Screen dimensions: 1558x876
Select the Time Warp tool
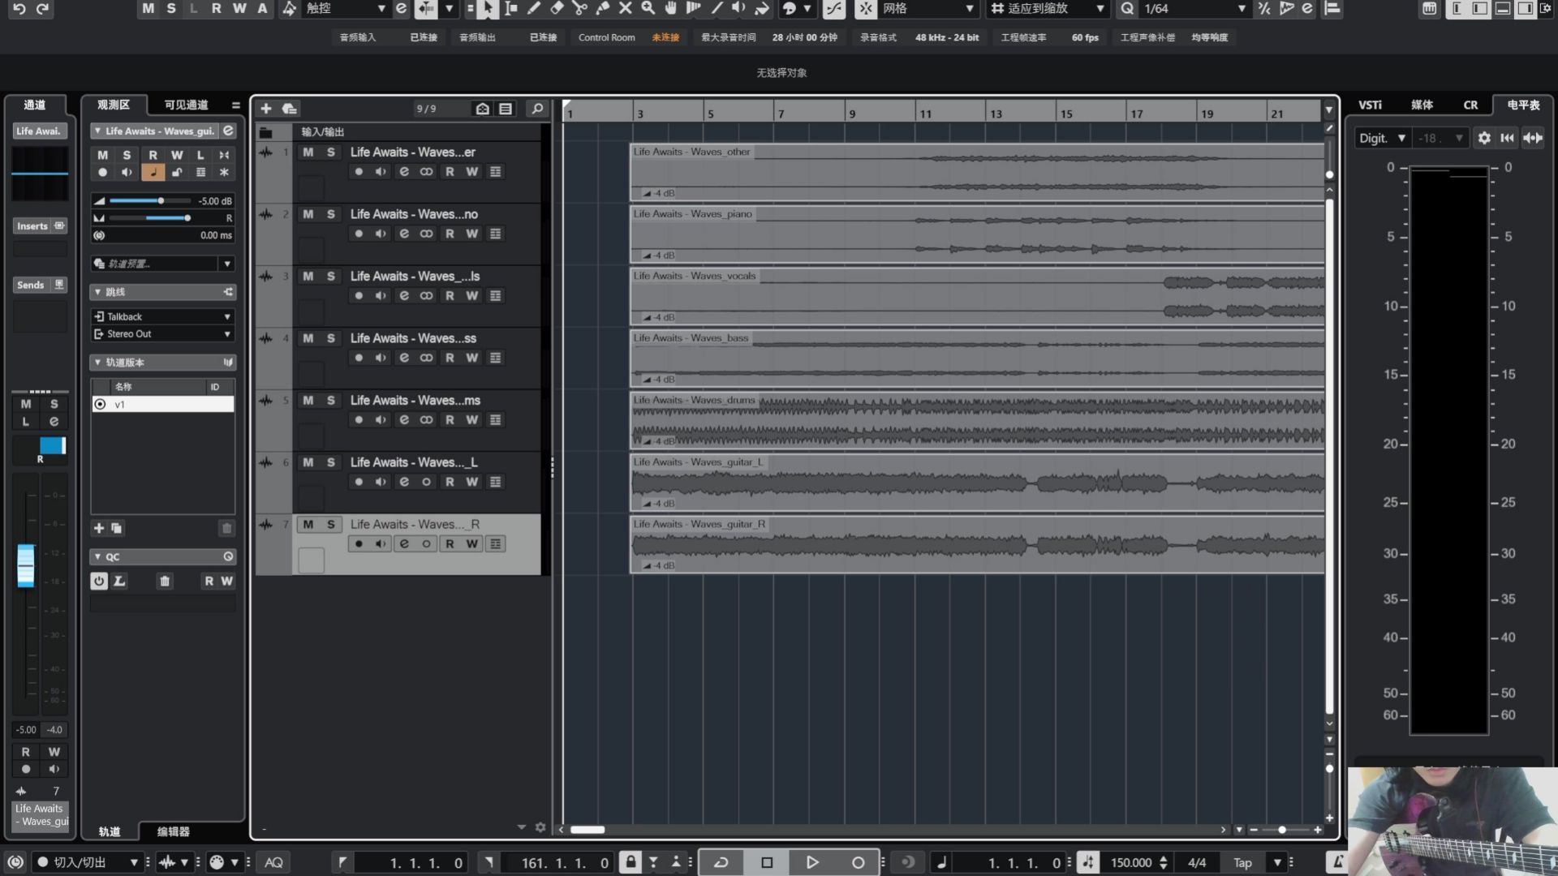click(693, 9)
